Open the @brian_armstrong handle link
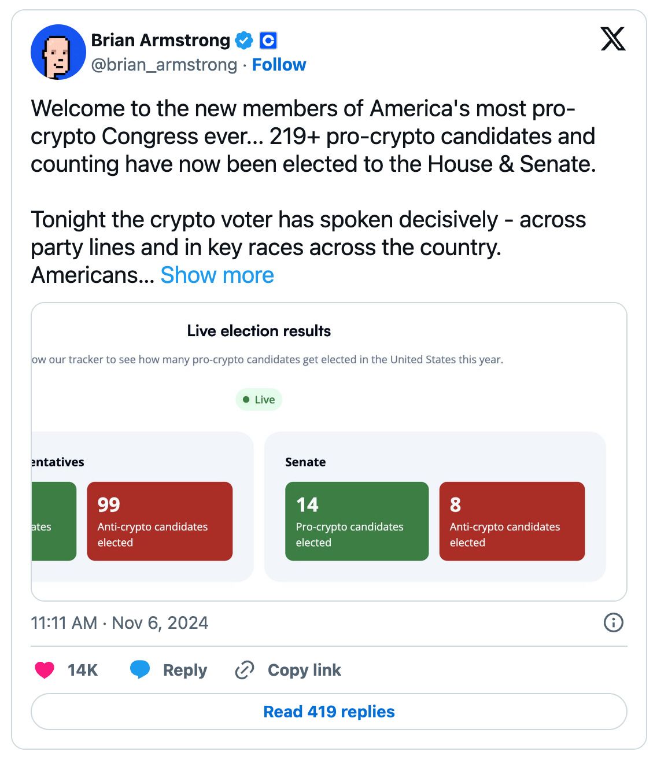Screen dimensions: 657x759 [164, 65]
